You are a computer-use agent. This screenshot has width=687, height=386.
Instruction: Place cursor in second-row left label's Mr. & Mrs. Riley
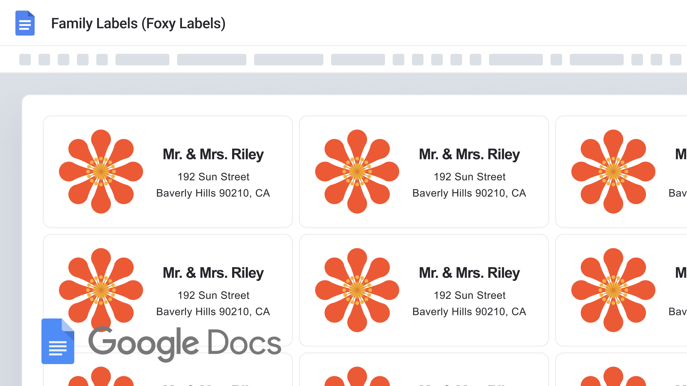pyautogui.click(x=213, y=273)
